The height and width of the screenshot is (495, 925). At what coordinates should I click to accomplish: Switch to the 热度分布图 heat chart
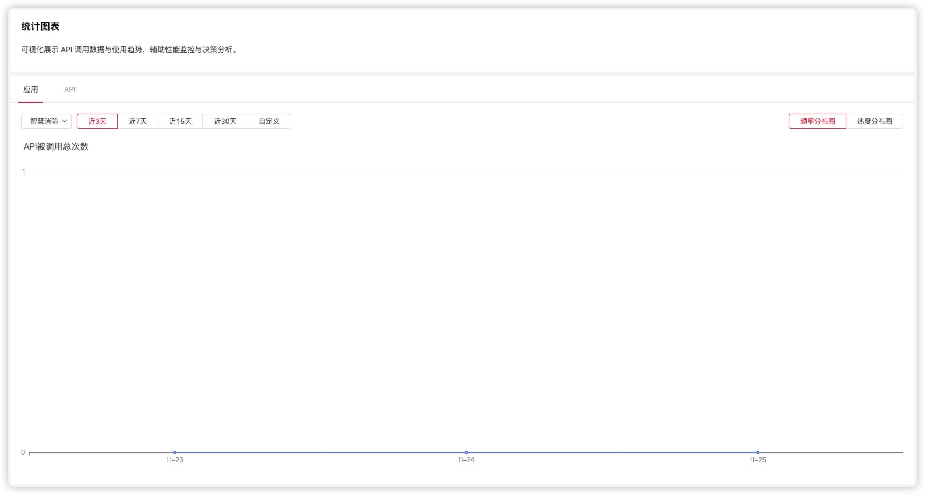[x=874, y=121]
